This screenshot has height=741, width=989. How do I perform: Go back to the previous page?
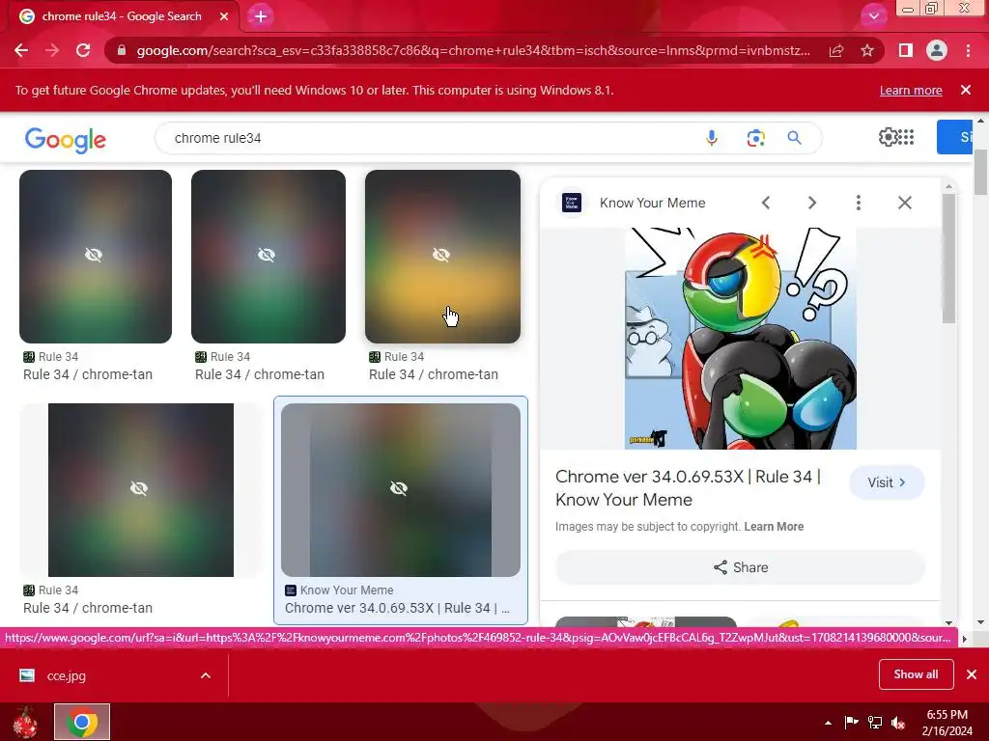click(x=21, y=50)
